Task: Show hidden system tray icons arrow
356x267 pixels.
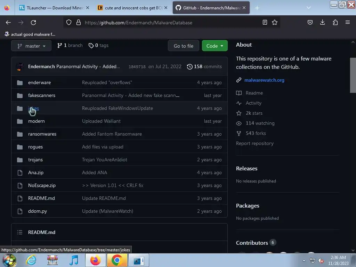Action: tap(304, 260)
